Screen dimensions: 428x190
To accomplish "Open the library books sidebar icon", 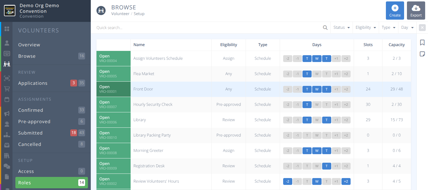I will tap(7, 156).
